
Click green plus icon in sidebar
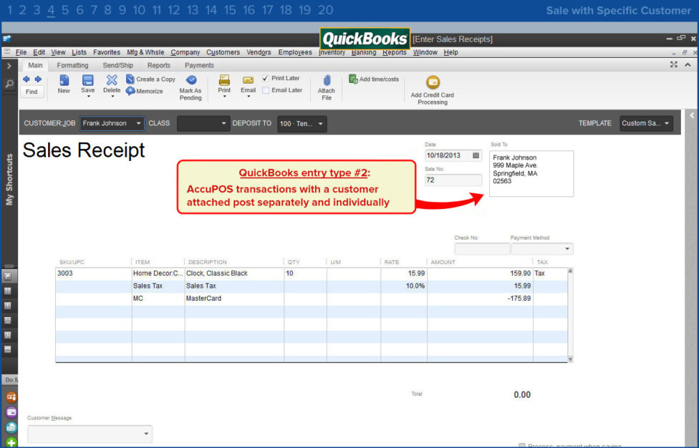(x=11, y=442)
